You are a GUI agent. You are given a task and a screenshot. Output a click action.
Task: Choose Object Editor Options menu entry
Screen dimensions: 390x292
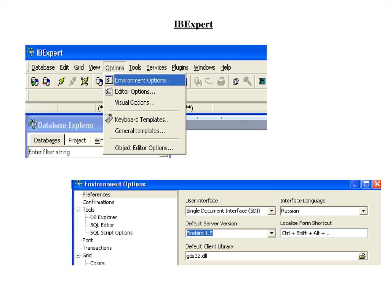point(144,148)
